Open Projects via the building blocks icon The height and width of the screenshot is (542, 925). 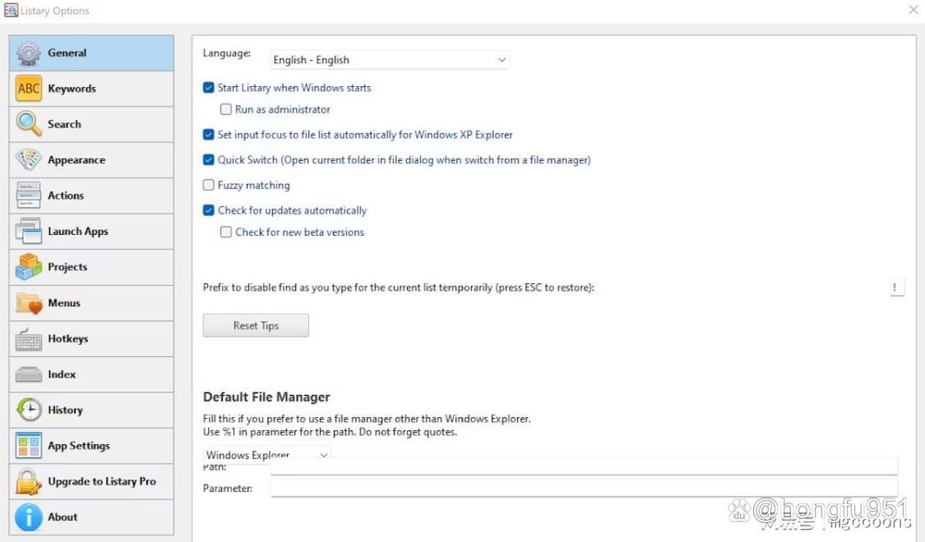(28, 267)
